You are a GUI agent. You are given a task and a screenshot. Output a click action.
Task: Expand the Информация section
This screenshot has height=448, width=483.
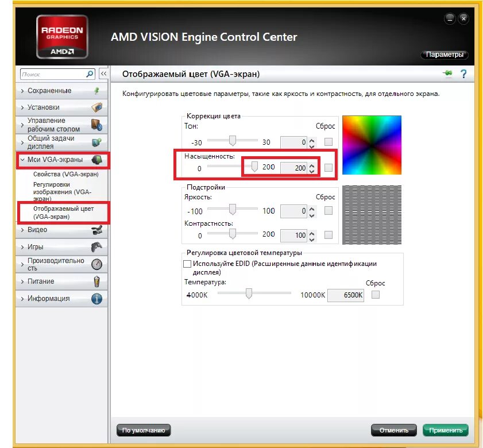point(22,299)
